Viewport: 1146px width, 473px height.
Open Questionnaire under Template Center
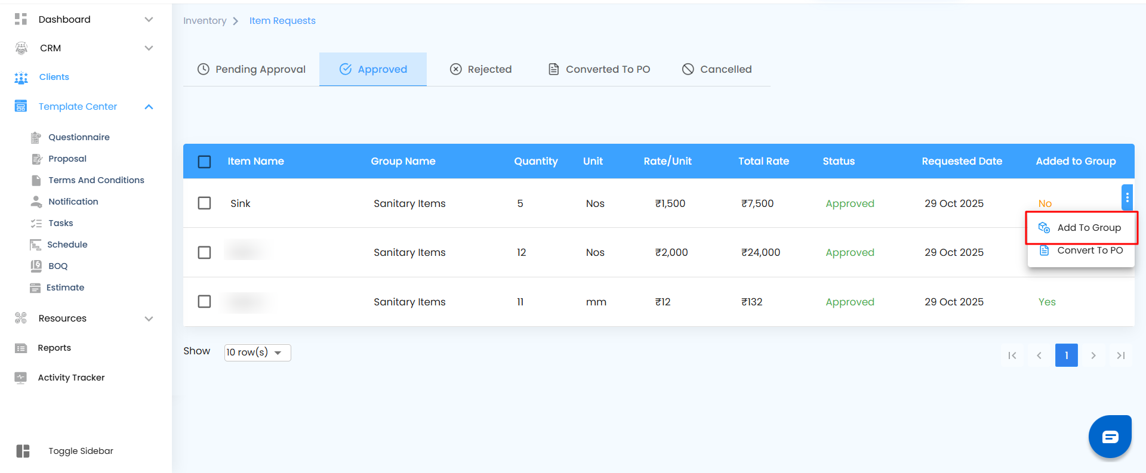coord(79,137)
